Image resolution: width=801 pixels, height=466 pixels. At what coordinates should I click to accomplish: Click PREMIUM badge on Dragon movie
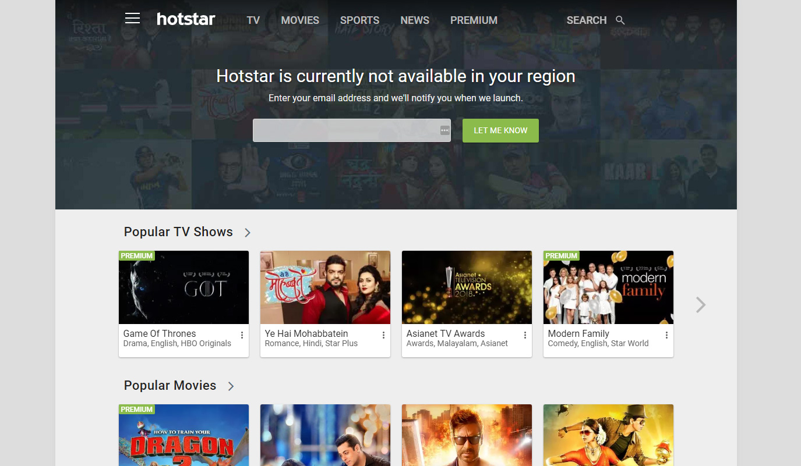(137, 410)
